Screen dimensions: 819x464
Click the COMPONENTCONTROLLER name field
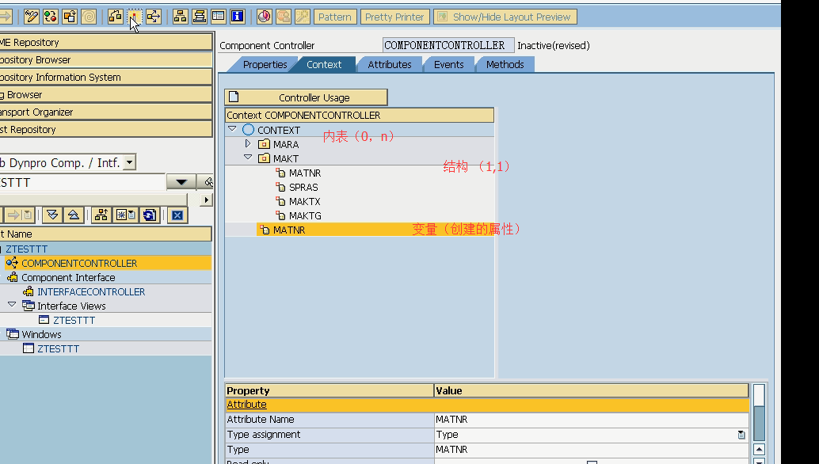pyautogui.click(x=448, y=45)
